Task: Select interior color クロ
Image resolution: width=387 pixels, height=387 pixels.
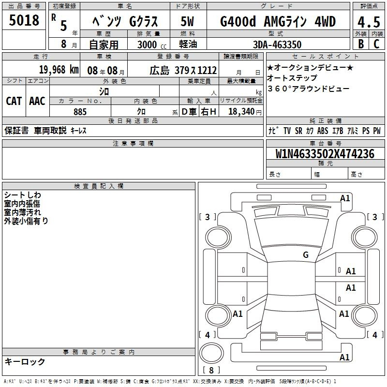Action: [x=141, y=112]
